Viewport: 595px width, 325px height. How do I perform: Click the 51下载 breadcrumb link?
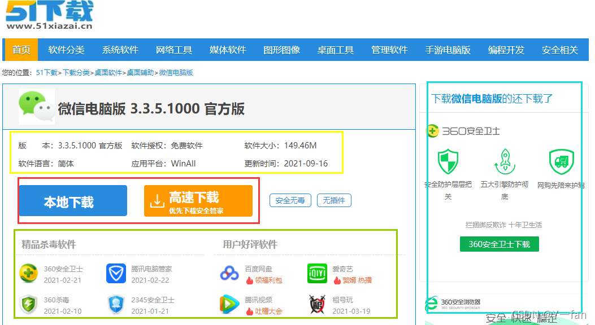47,72
